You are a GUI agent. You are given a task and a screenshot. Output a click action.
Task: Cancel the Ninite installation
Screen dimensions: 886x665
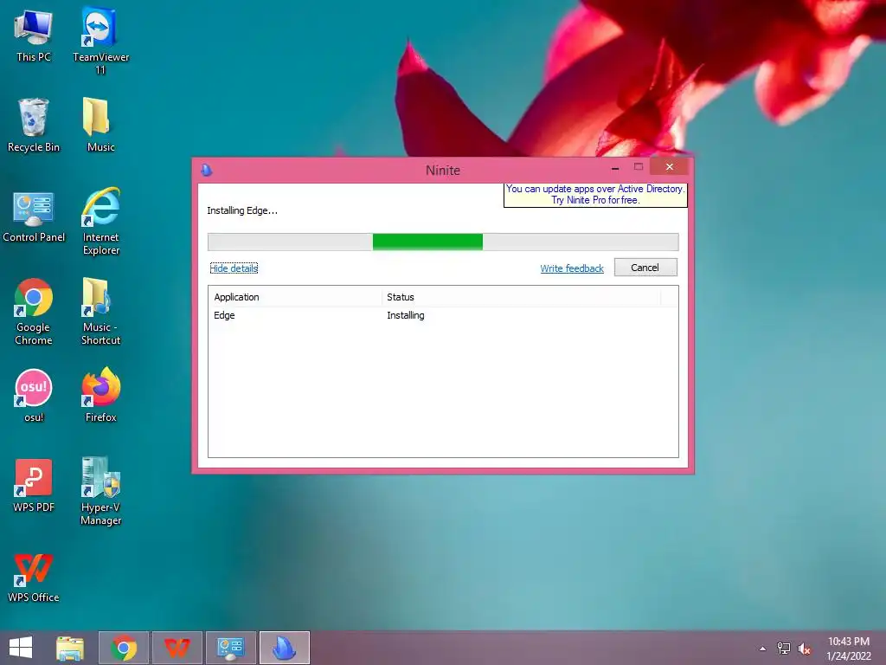click(645, 268)
